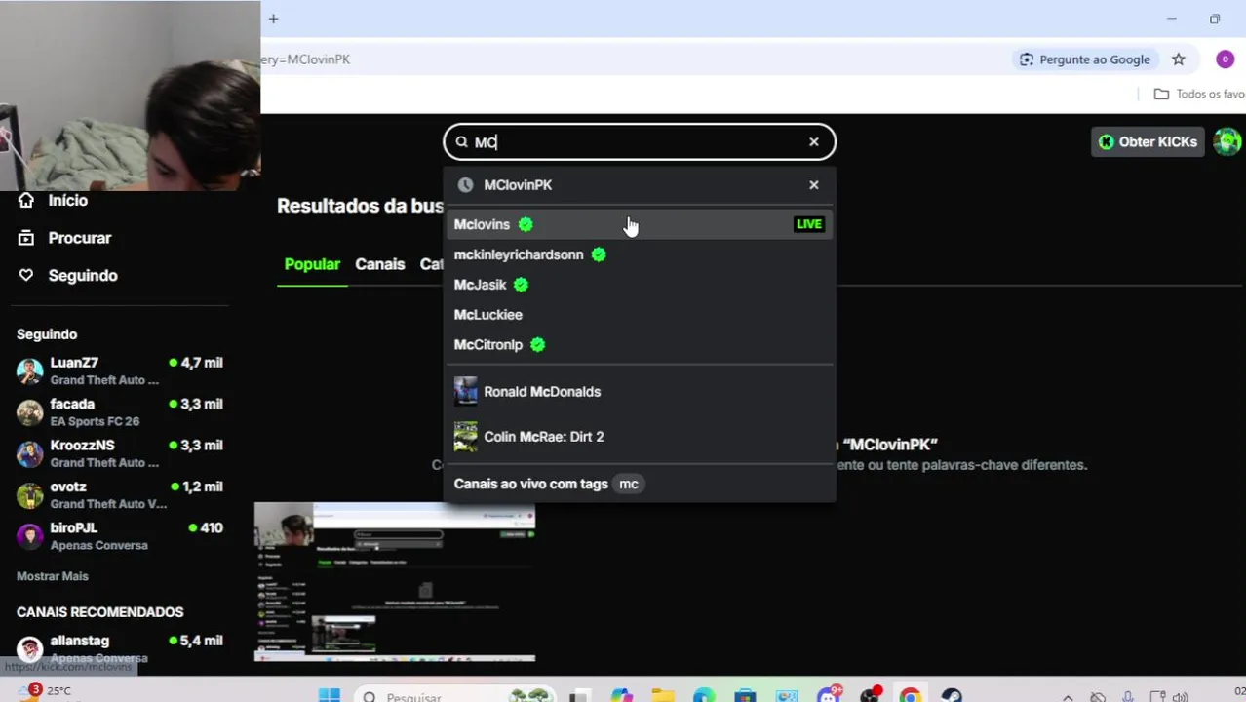The width and height of the screenshot is (1246, 702).
Task: Open the McJasik channel suggestion
Action: (x=640, y=285)
